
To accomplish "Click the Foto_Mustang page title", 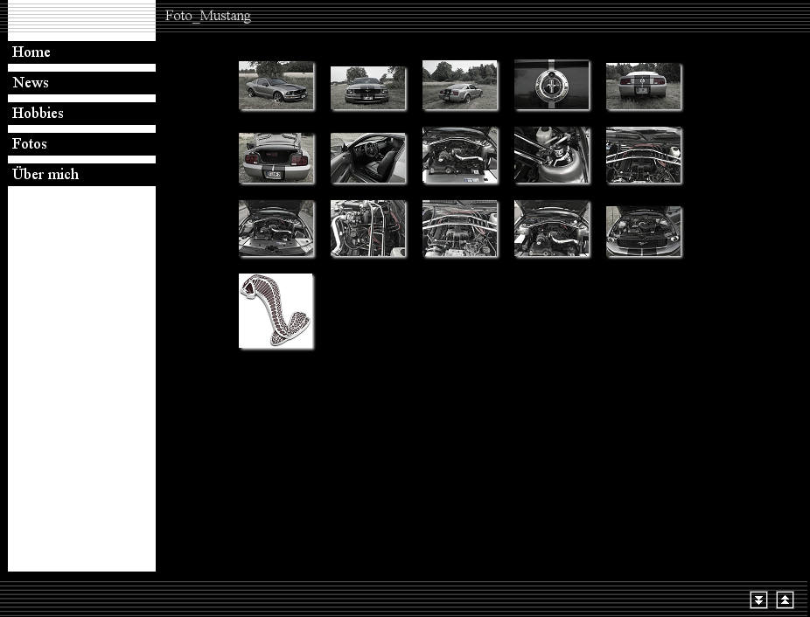I will [x=208, y=16].
